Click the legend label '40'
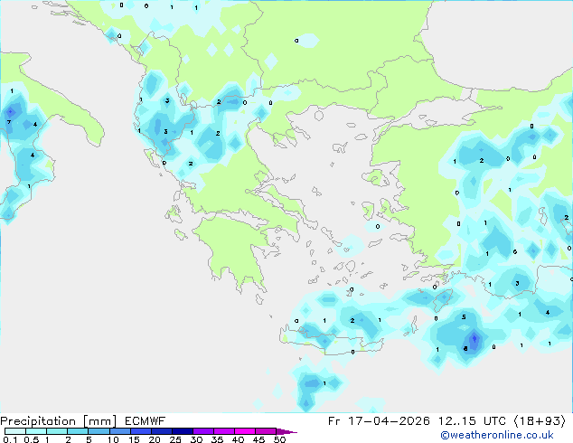Image resolution: width=573 pixels, height=443 pixels. (x=239, y=439)
